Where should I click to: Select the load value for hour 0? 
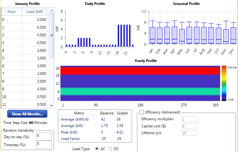(x=35, y=20)
